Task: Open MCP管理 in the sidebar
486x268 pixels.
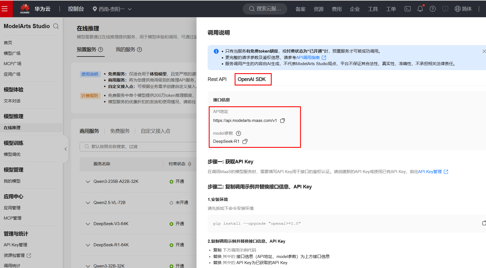Action: (x=13, y=218)
